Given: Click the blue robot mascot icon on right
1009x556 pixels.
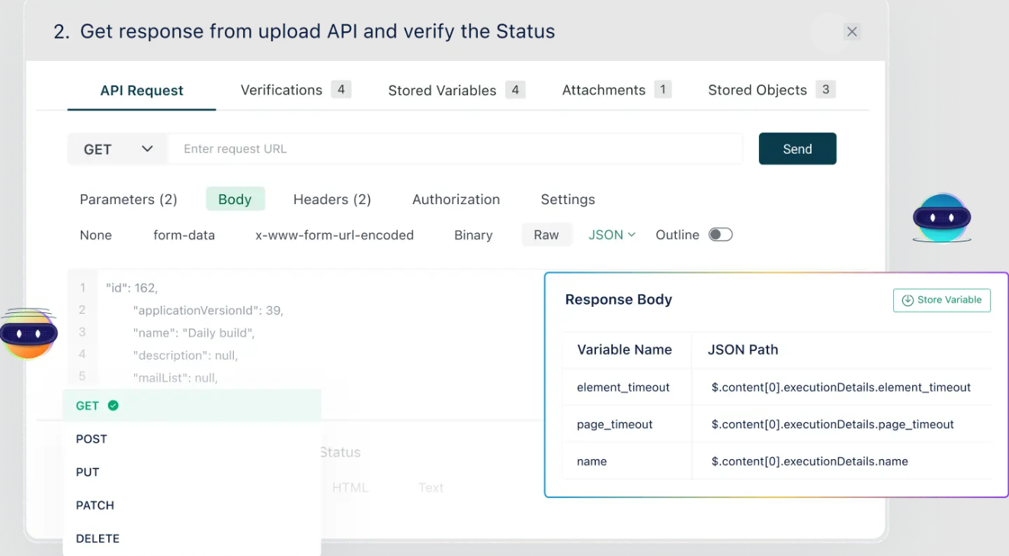Looking at the screenshot, I should click(942, 218).
